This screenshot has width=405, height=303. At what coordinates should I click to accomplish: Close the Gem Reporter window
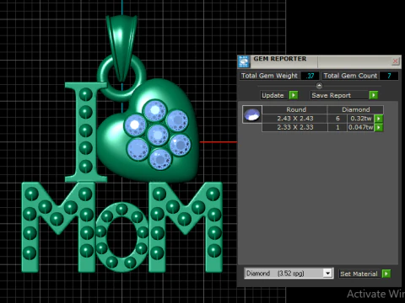tap(395, 61)
